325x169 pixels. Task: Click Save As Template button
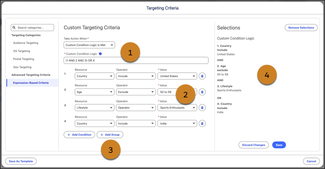[x=21, y=162]
